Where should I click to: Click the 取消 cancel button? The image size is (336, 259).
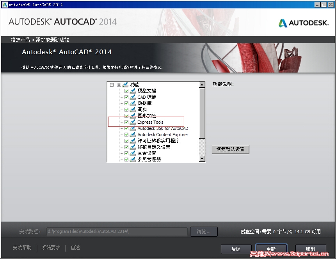pyautogui.click(x=311, y=249)
